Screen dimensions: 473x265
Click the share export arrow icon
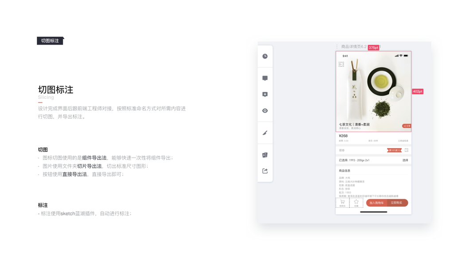coord(265,171)
